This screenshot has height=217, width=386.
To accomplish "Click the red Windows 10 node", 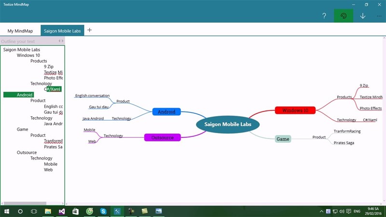I will 295,110.
